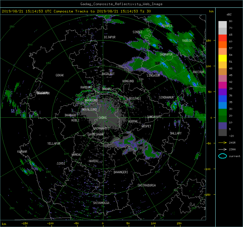Click the dark gray -20 to 5 dBZ swatch
243x227 pixels.
222,133
